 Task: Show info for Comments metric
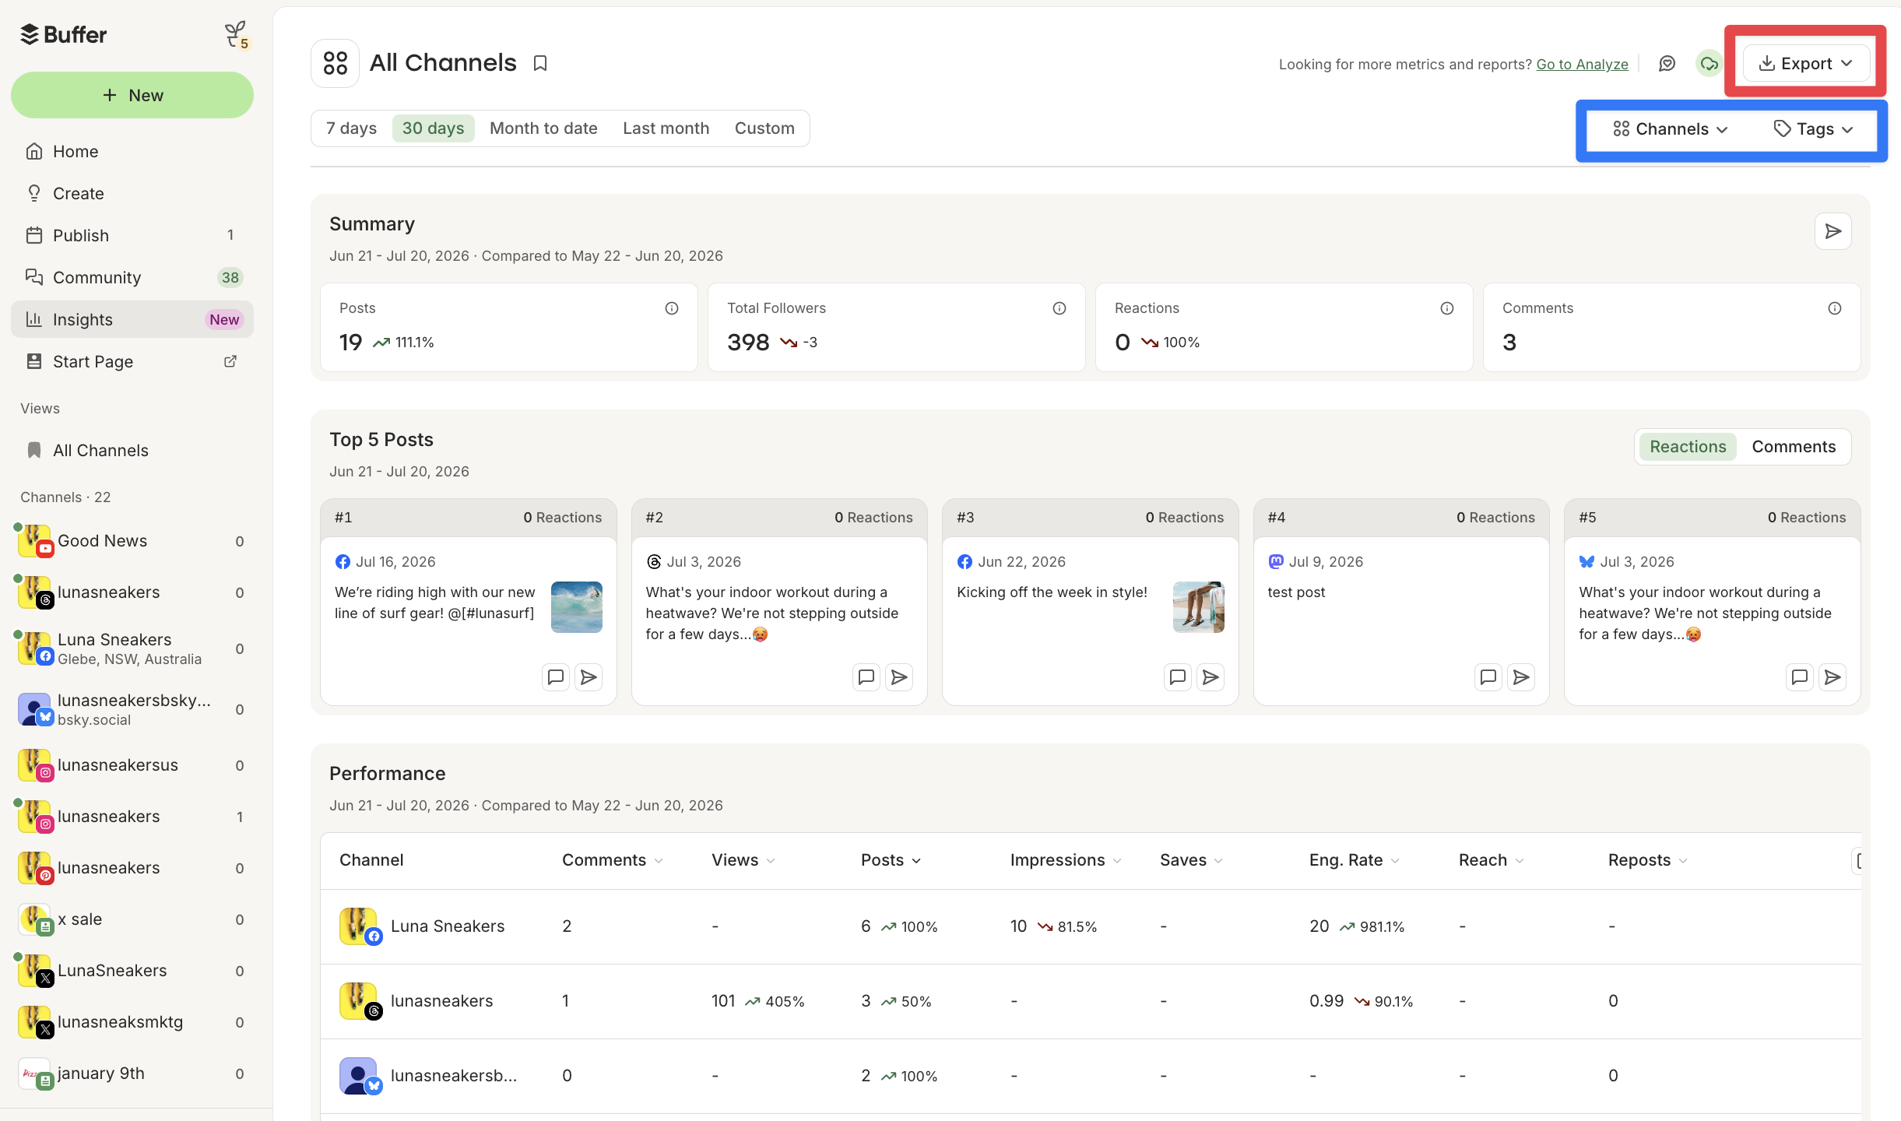click(1835, 308)
